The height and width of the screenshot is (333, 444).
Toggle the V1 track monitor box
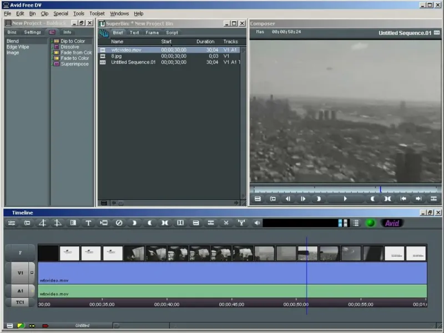pos(32,273)
